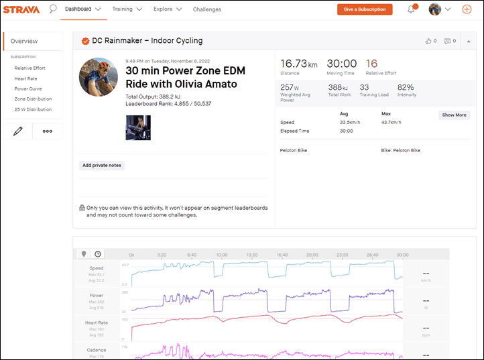Click the Strava logo
This screenshot has width=484, height=360.
coord(21,9)
